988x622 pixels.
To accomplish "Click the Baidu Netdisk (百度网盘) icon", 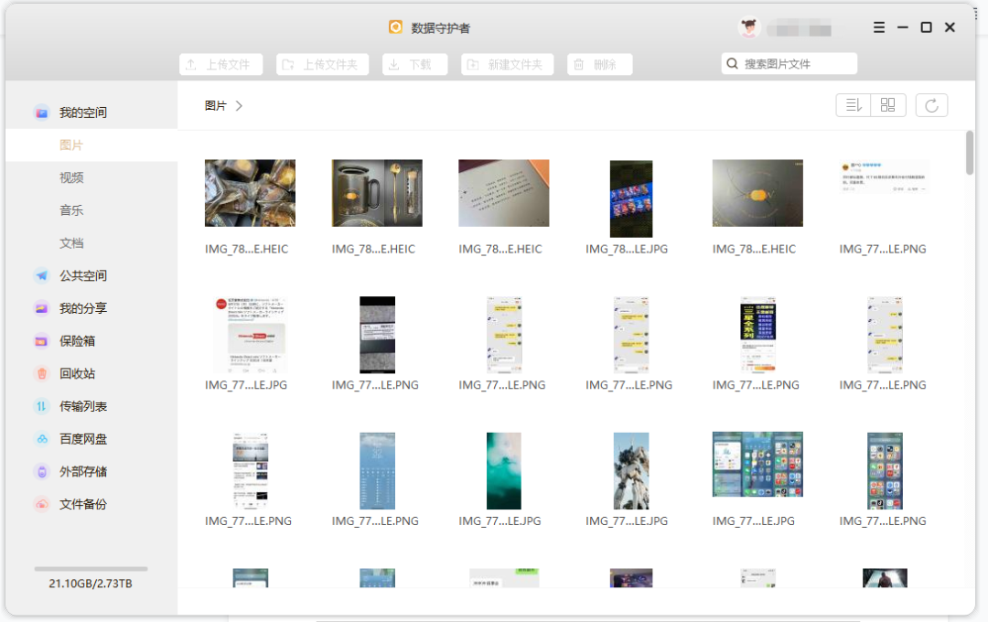I will click(x=41, y=439).
